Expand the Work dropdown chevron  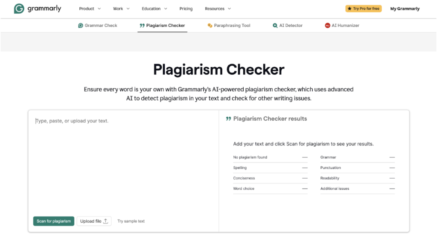coord(128,9)
